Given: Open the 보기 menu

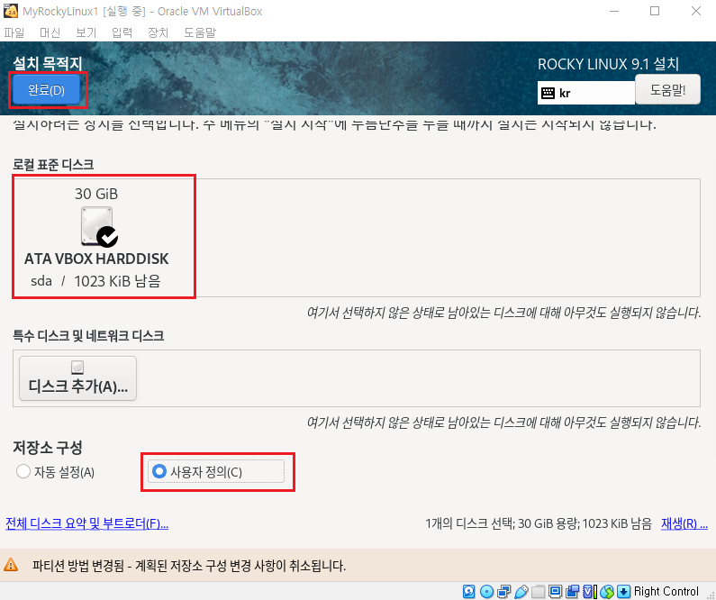Looking at the screenshot, I should coord(86,32).
